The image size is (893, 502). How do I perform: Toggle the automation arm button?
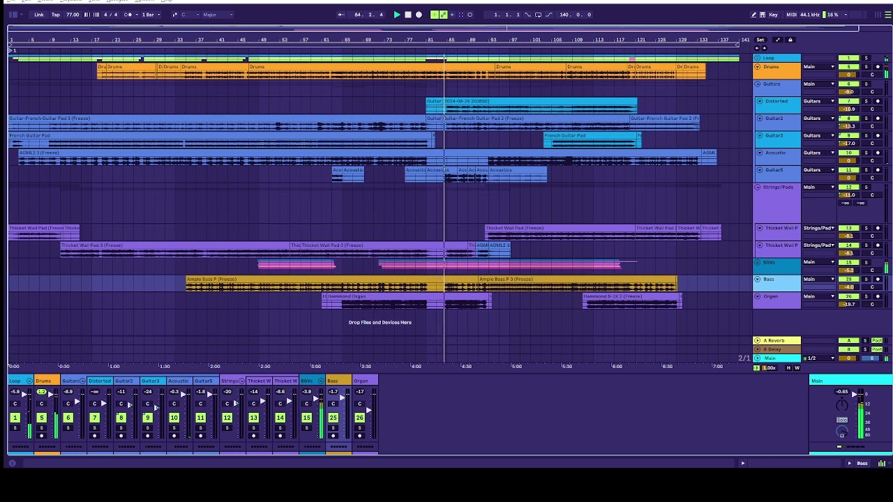443,15
